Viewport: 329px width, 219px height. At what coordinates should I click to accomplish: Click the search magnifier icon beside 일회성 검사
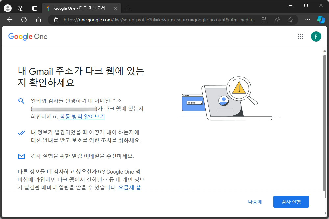click(21, 101)
